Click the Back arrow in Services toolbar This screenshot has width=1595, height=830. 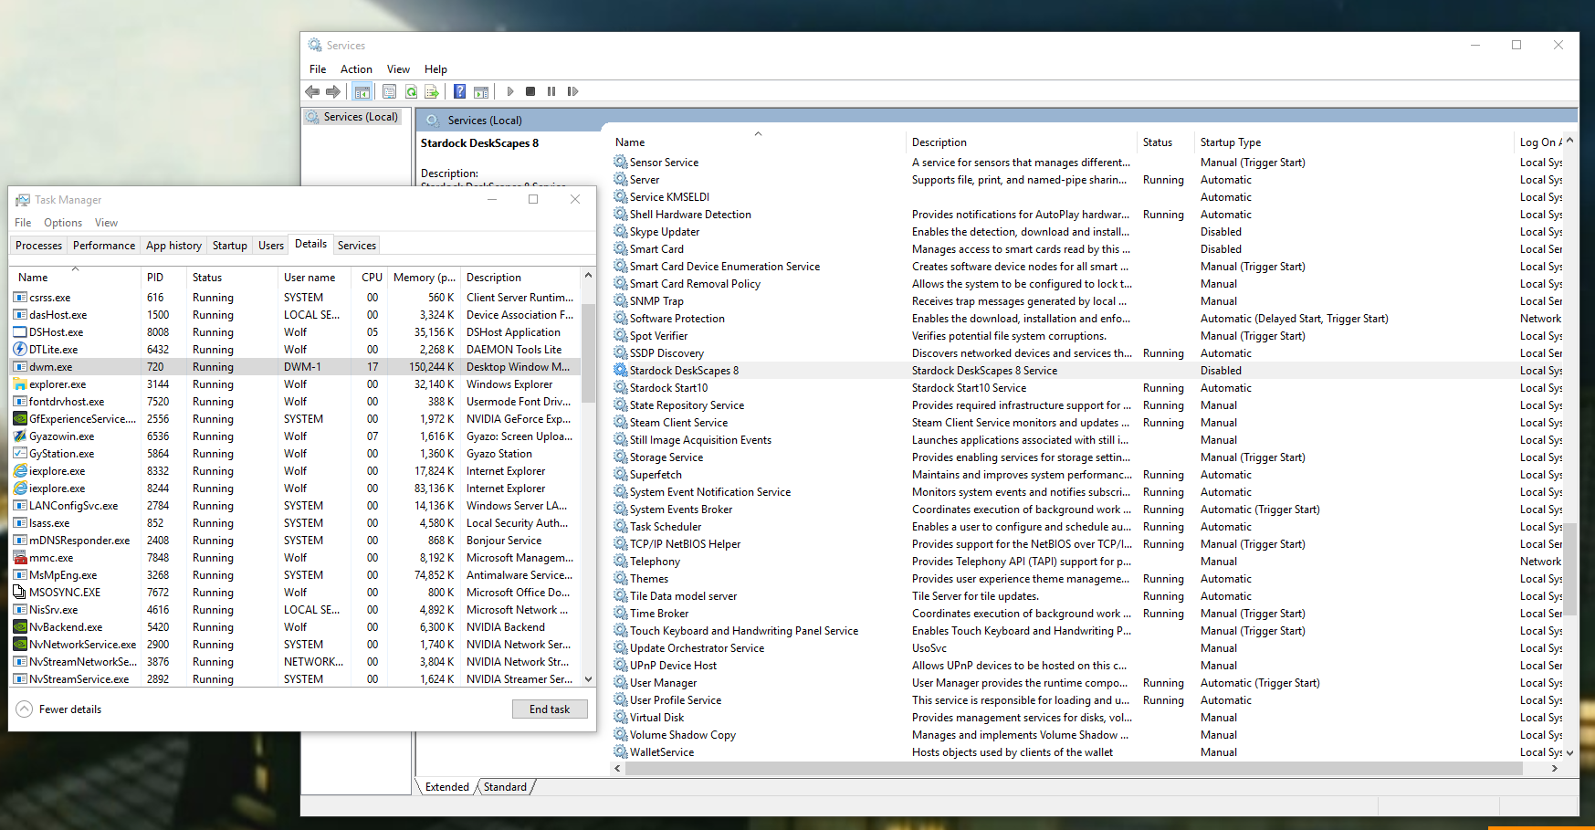coord(312,91)
